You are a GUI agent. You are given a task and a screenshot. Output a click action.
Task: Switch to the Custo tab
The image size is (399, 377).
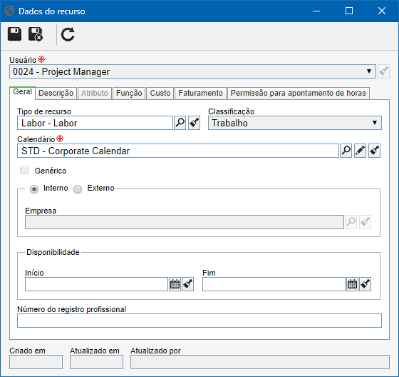pyautogui.click(x=160, y=93)
